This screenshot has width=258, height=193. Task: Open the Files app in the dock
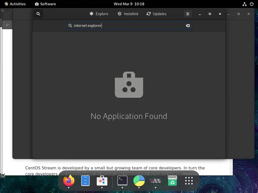[85, 181]
